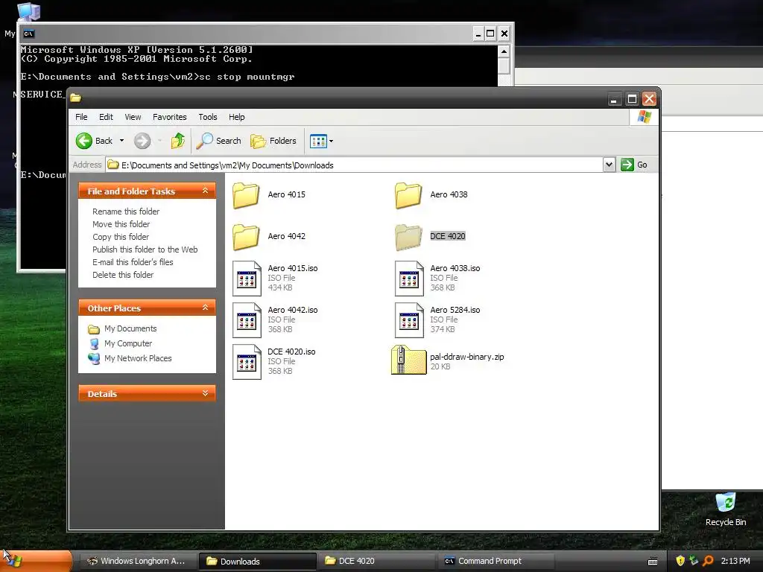Viewport: 763px width, 572px height.
Task: Click Copy this folder
Action: (121, 237)
